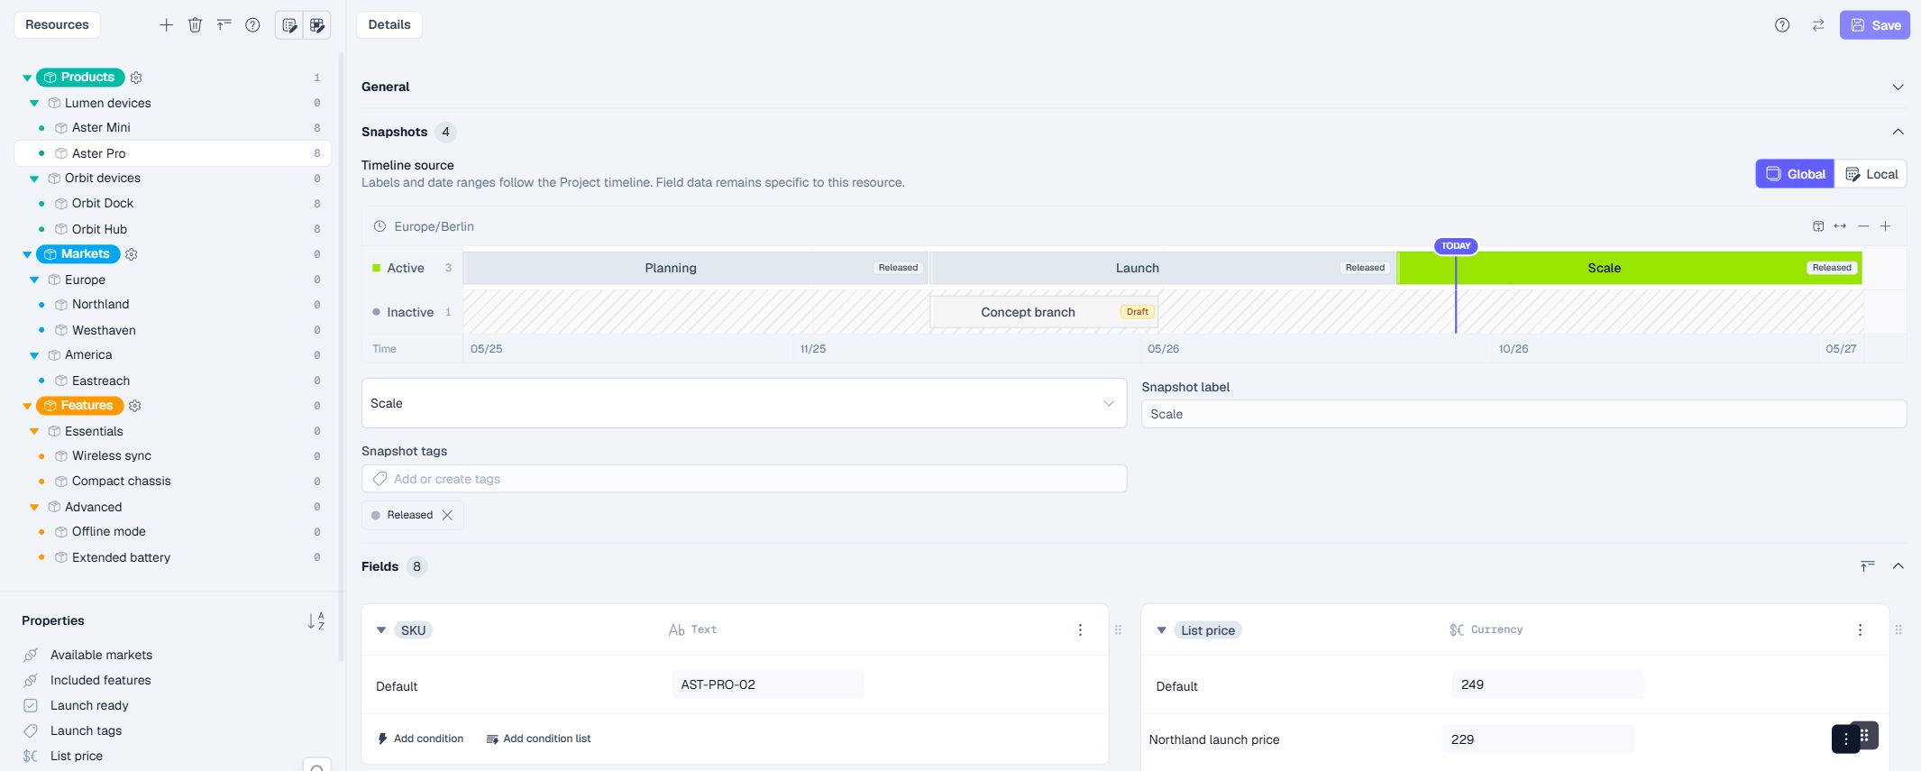This screenshot has width=1921, height=771.
Task: Collapse all fields using Fields header icon
Action: (x=1868, y=566)
